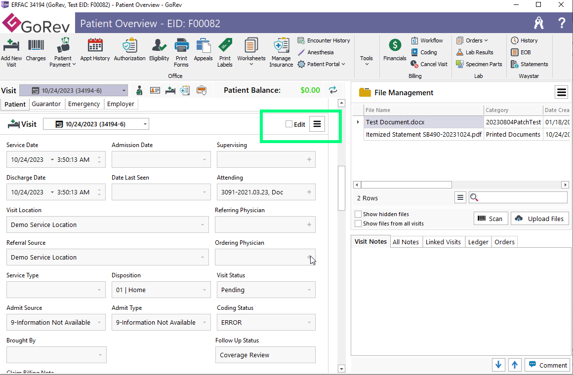The width and height of the screenshot is (573, 375).
Task: Open Waystar History
Action: pos(524,40)
